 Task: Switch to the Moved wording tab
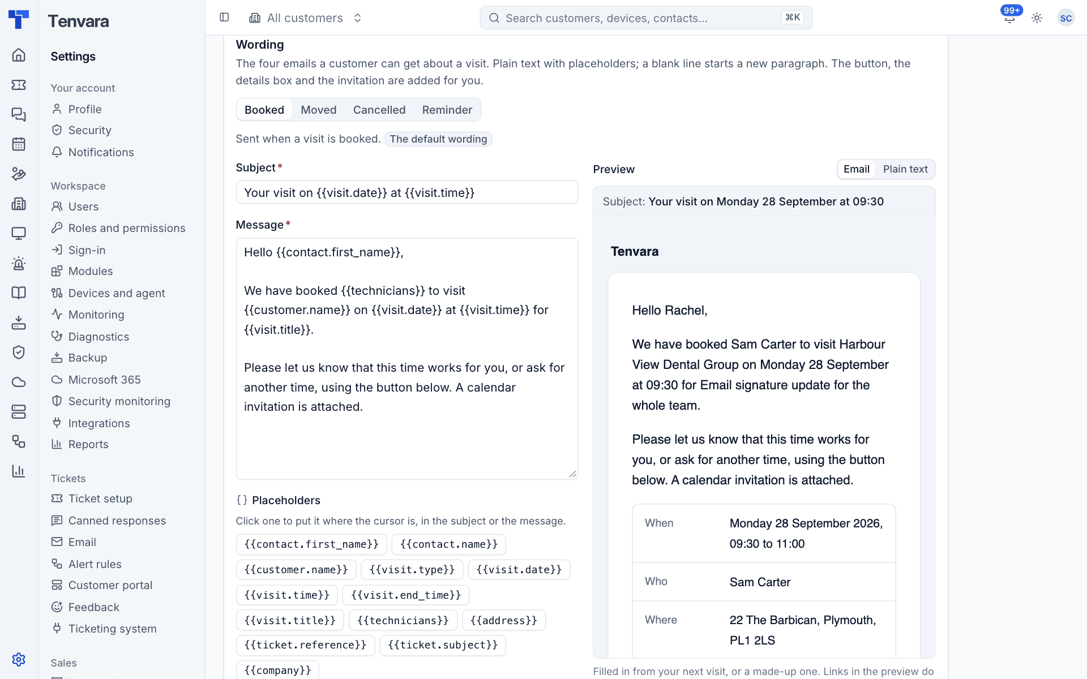(318, 110)
